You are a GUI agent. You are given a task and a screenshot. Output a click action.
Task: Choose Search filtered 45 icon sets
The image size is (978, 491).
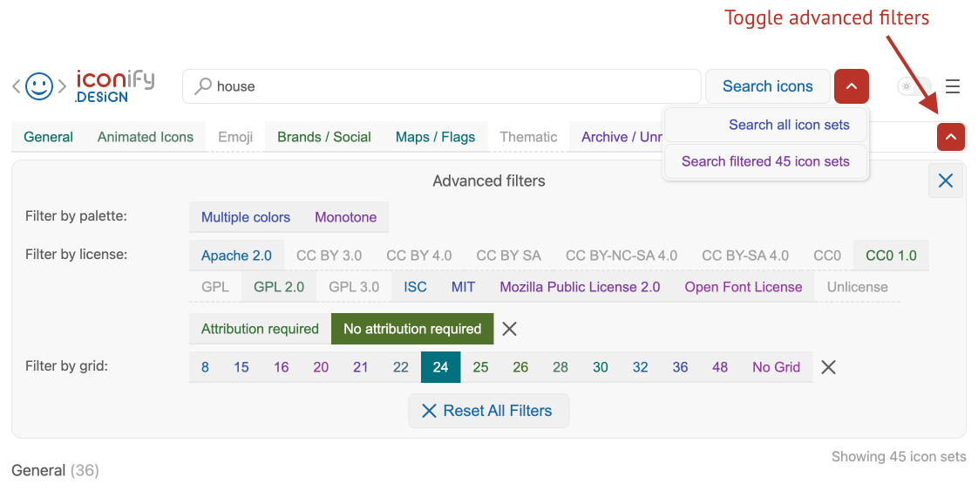pos(765,161)
